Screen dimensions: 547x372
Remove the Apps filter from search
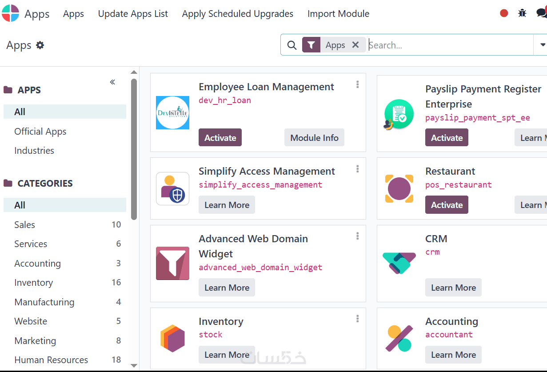point(355,45)
